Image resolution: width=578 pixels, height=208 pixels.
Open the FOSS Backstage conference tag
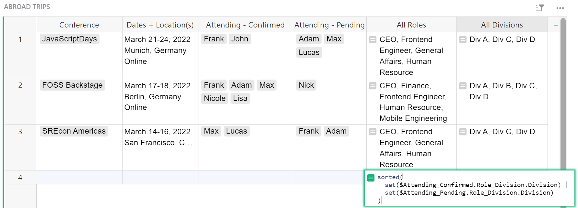(72, 85)
